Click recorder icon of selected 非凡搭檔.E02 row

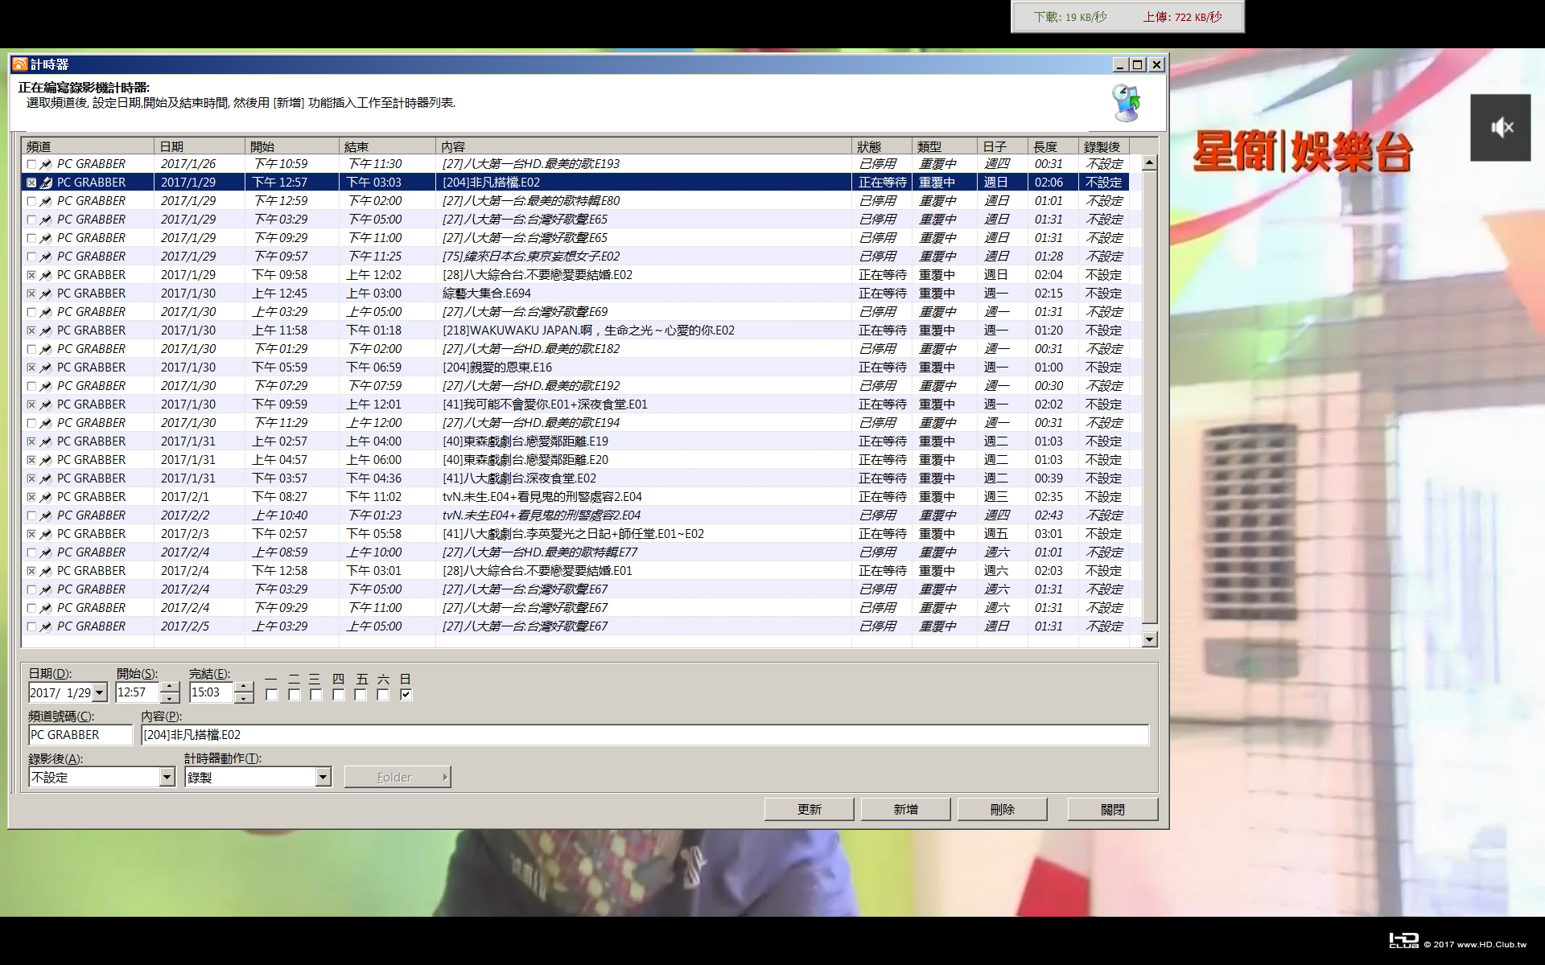tap(47, 183)
